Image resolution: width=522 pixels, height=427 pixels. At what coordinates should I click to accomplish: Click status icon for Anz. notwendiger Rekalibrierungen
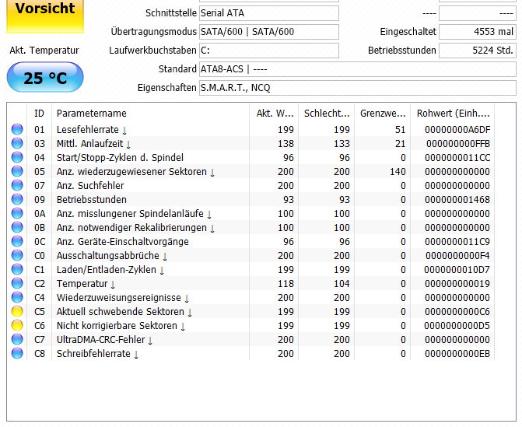[x=17, y=227]
